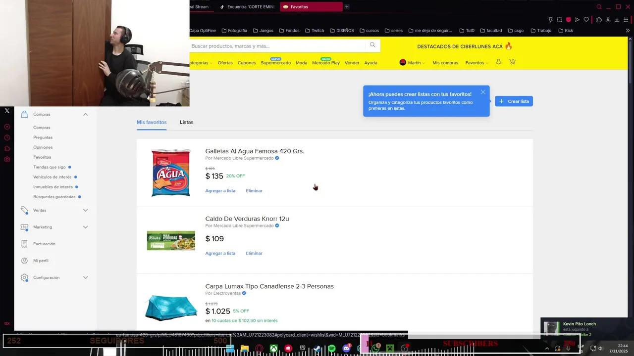Image resolution: width=634 pixels, height=356 pixels.
Task: Open the Favoritos header dropdown
Action: (x=476, y=63)
